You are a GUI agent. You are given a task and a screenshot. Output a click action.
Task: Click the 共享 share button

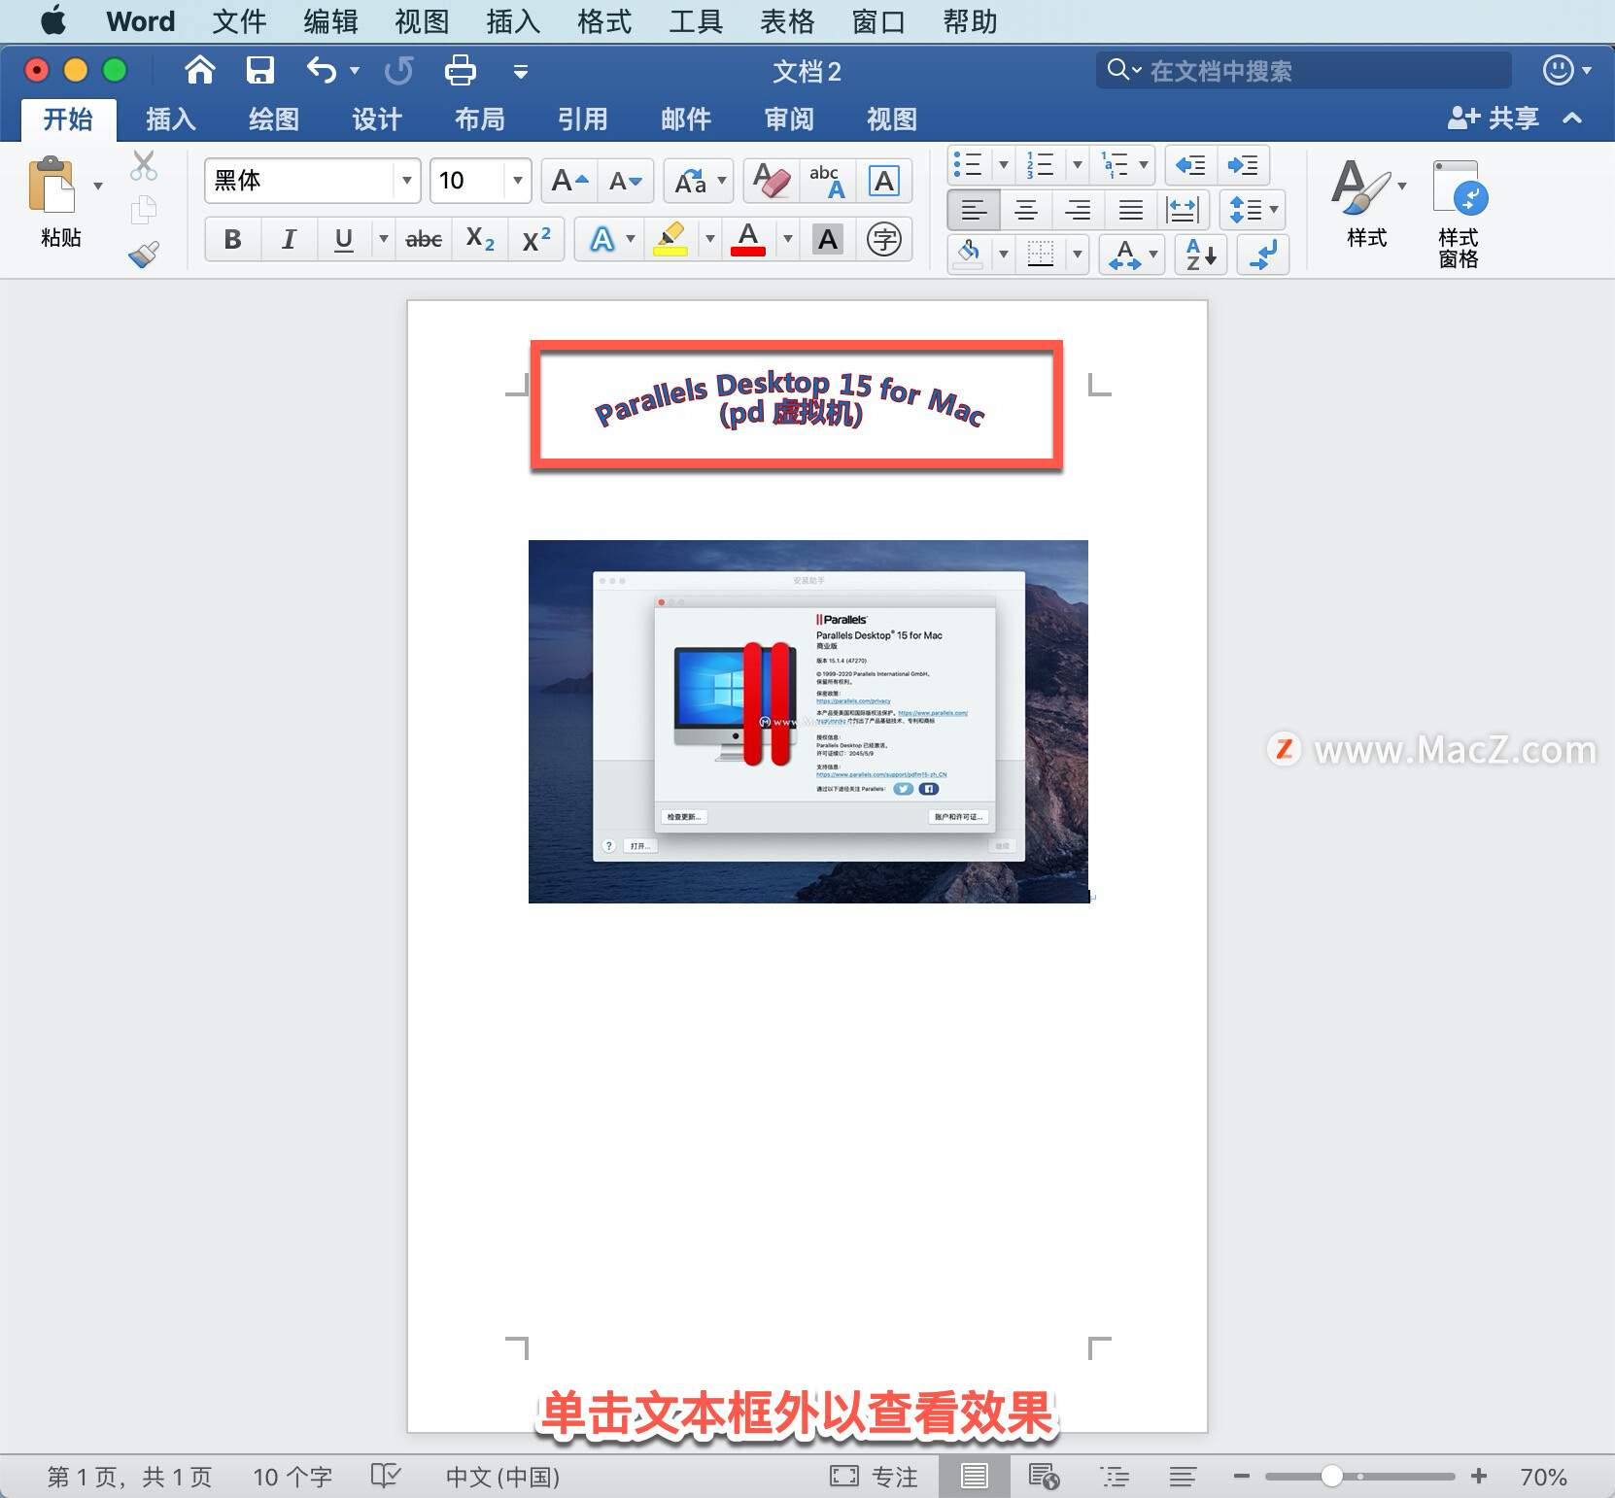(1494, 119)
